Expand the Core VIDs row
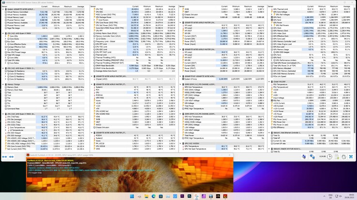Viewport: 357px width, 200px height. coord(6,36)
